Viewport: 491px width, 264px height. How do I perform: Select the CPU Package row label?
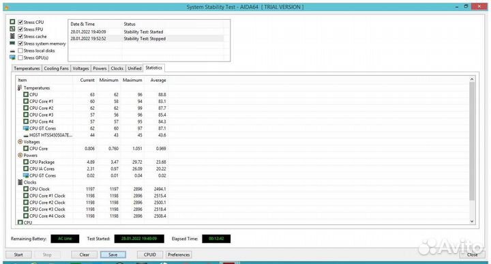click(x=42, y=162)
